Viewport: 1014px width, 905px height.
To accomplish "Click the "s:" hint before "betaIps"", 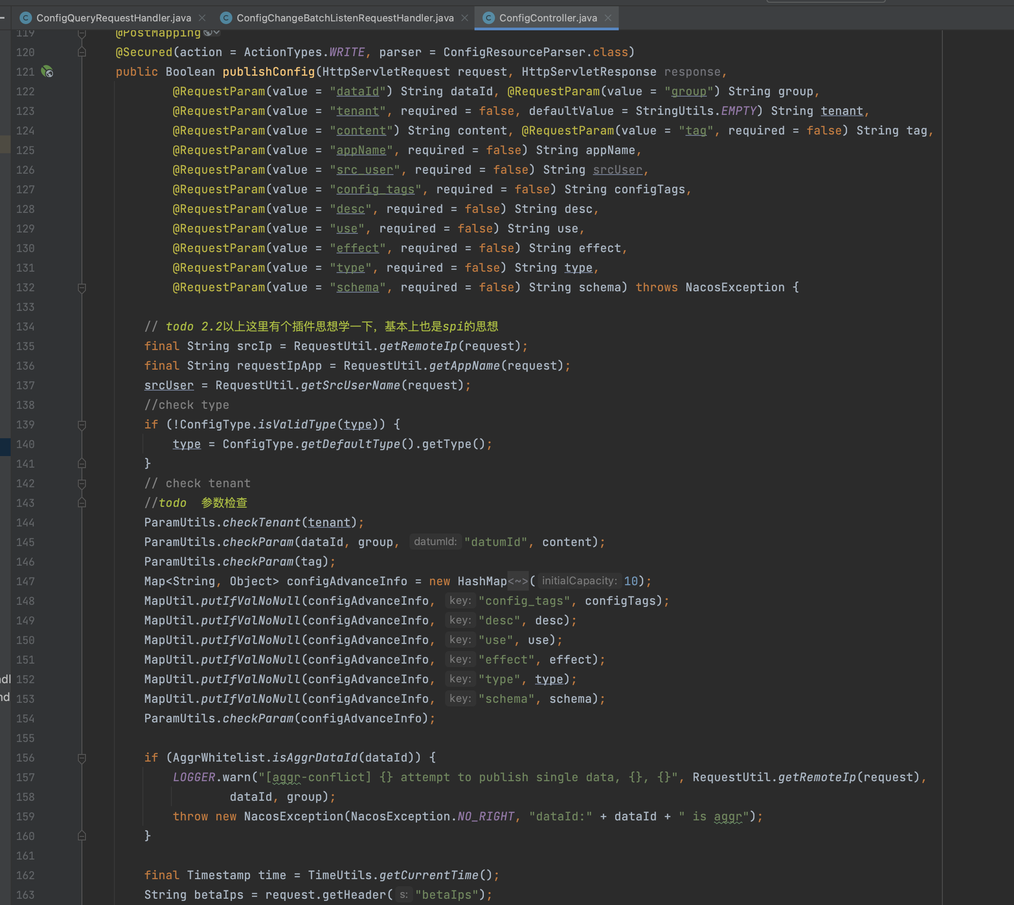I will (x=404, y=895).
